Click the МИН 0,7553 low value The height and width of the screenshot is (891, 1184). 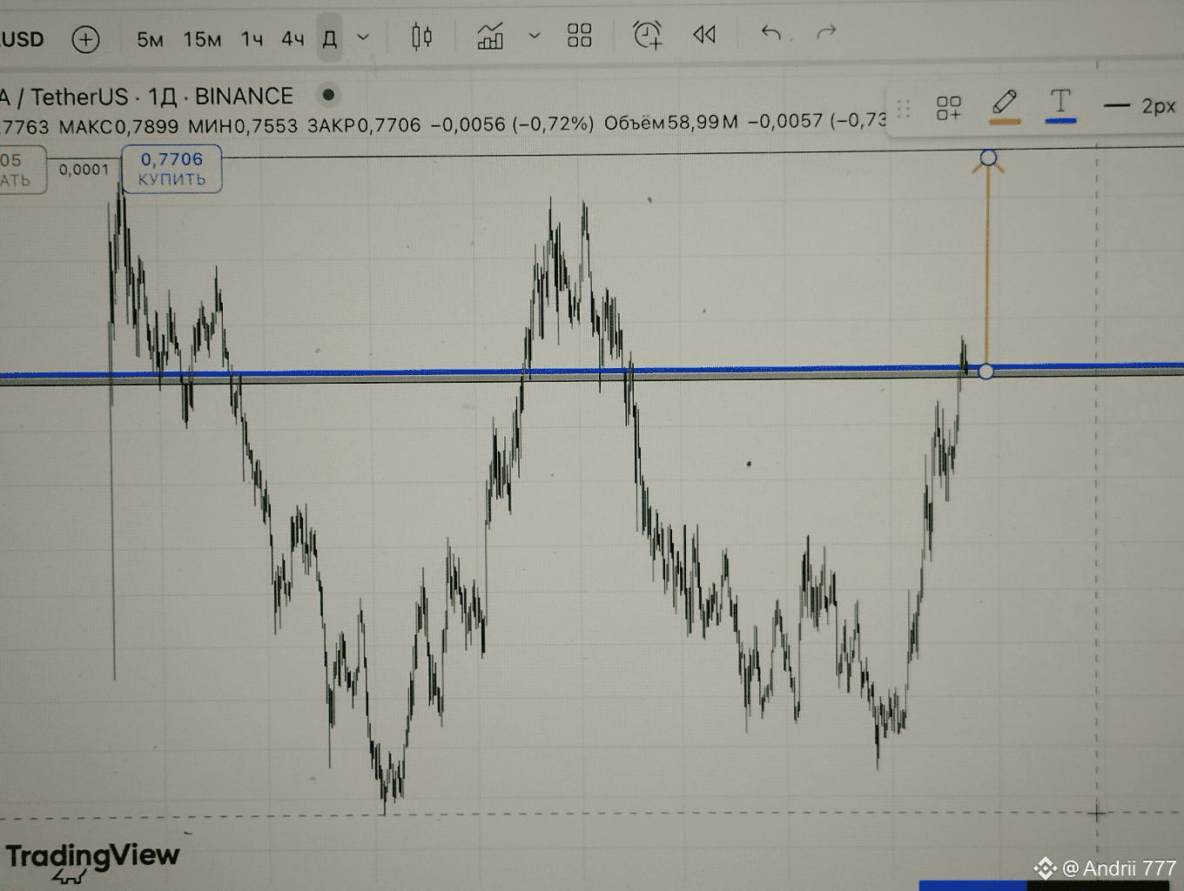click(x=243, y=126)
